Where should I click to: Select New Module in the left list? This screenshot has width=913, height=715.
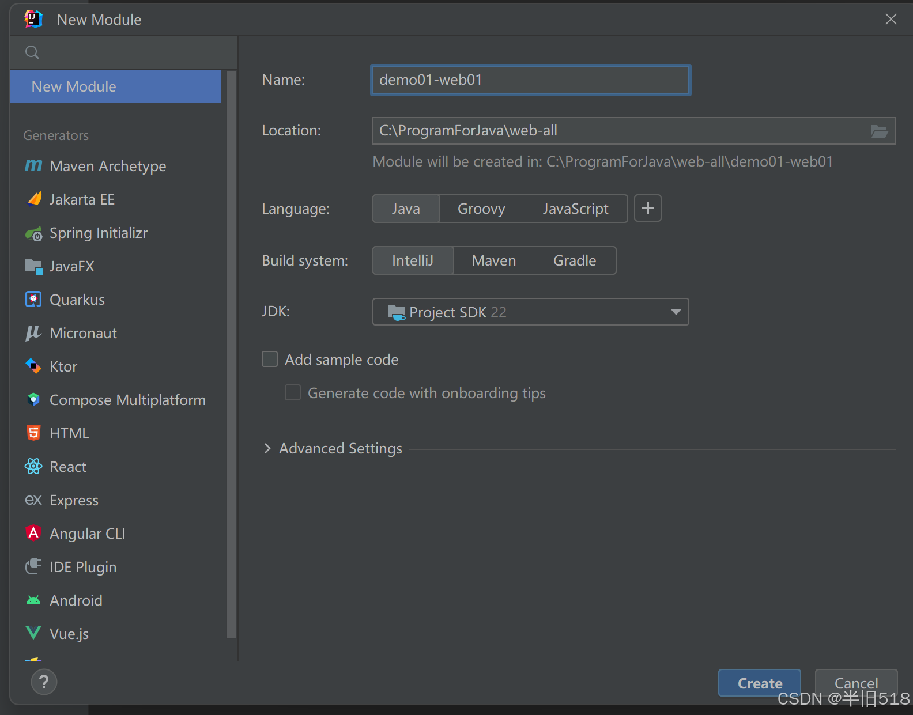pyautogui.click(x=116, y=86)
